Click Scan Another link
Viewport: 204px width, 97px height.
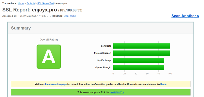pos(185,16)
